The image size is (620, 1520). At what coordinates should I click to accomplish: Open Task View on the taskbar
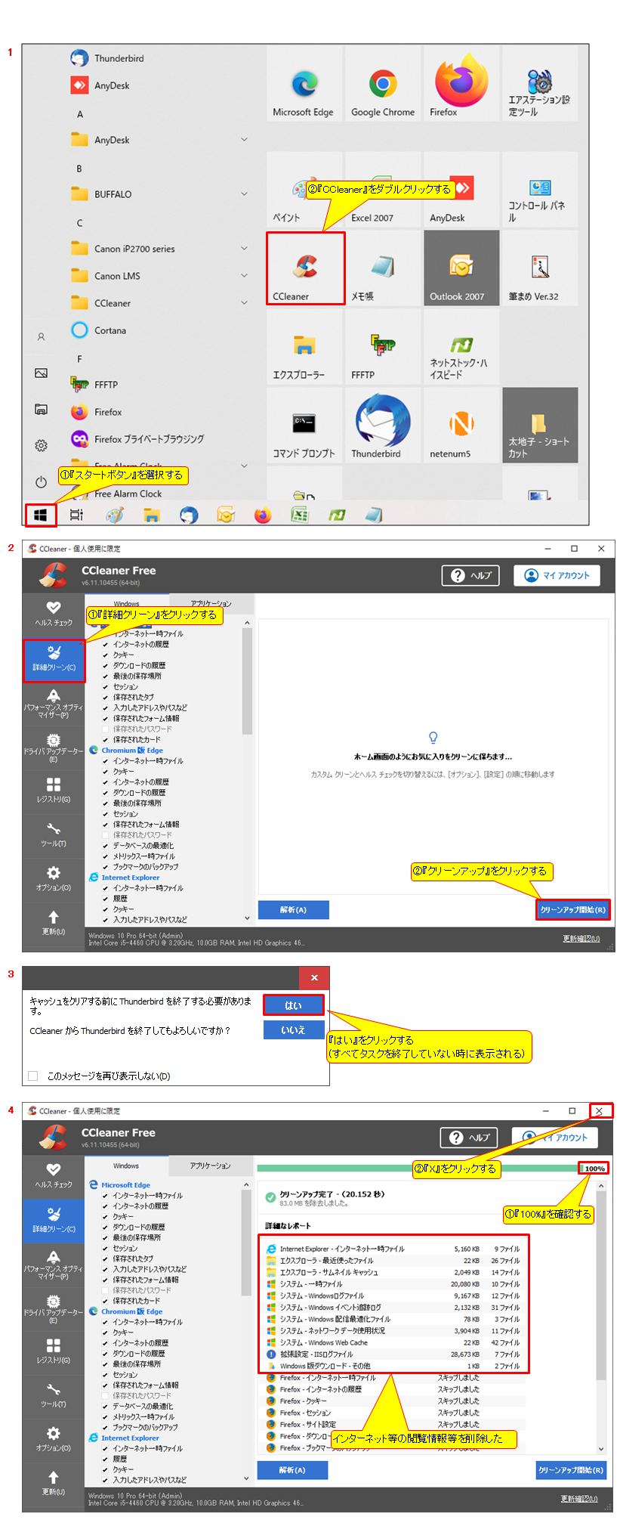tap(76, 515)
